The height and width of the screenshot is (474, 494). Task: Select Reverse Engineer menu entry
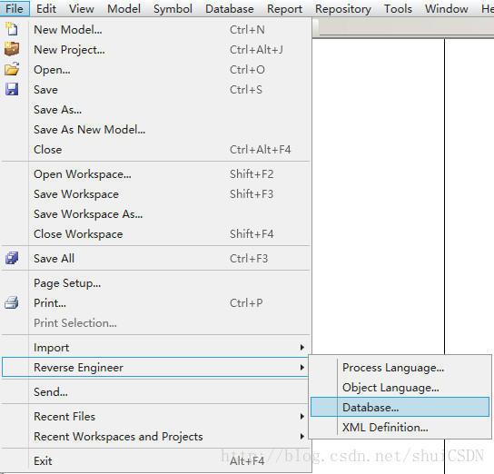pos(156,367)
